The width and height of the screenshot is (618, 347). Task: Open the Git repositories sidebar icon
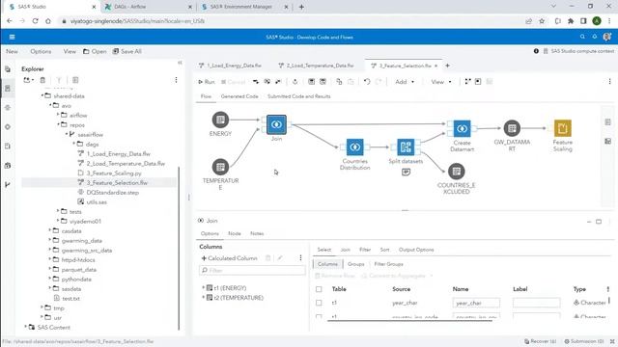click(x=8, y=184)
